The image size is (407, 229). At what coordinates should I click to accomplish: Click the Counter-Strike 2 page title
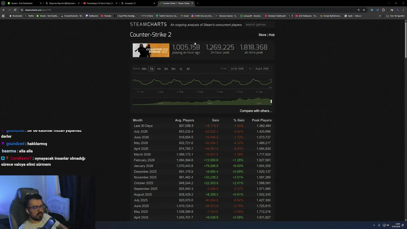(151, 35)
